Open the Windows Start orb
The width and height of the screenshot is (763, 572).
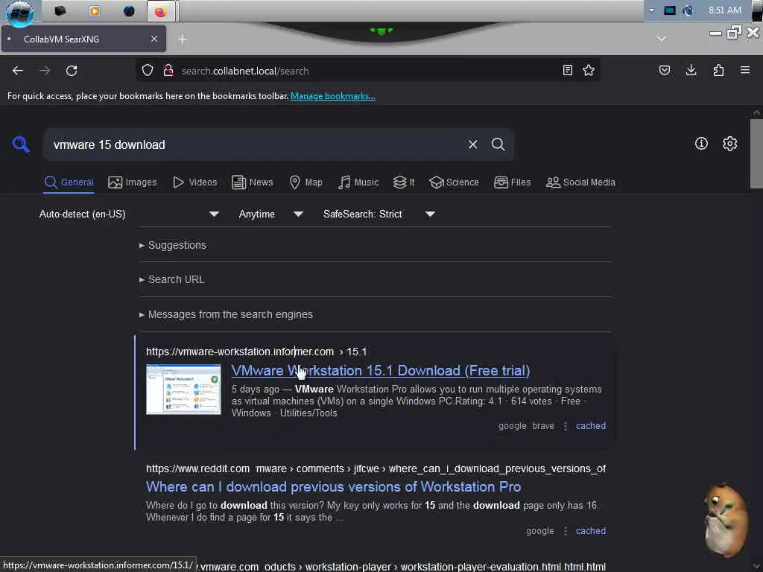(19, 12)
